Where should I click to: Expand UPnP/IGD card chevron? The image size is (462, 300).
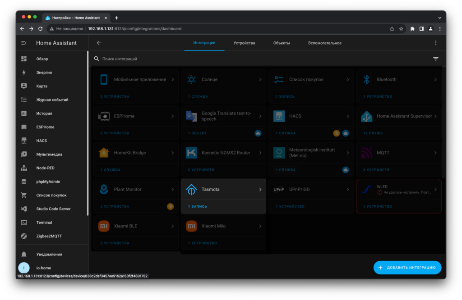point(348,189)
